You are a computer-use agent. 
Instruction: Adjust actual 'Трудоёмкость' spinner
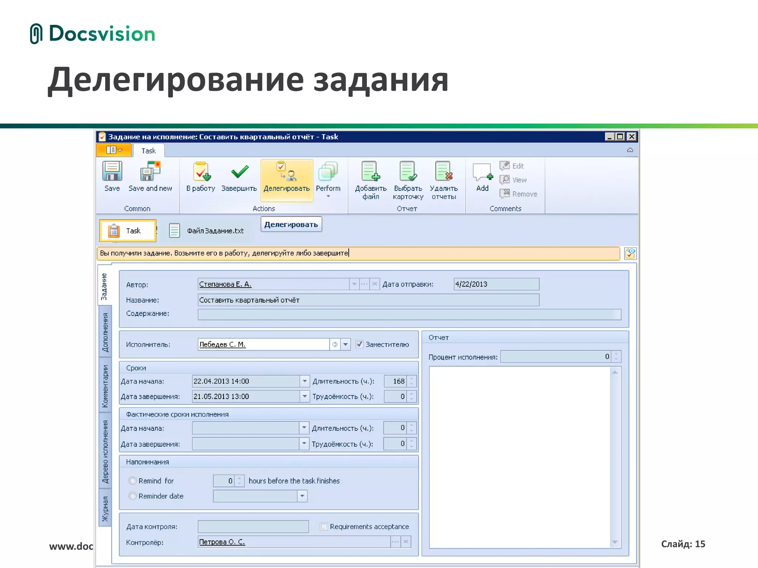pyautogui.click(x=411, y=443)
